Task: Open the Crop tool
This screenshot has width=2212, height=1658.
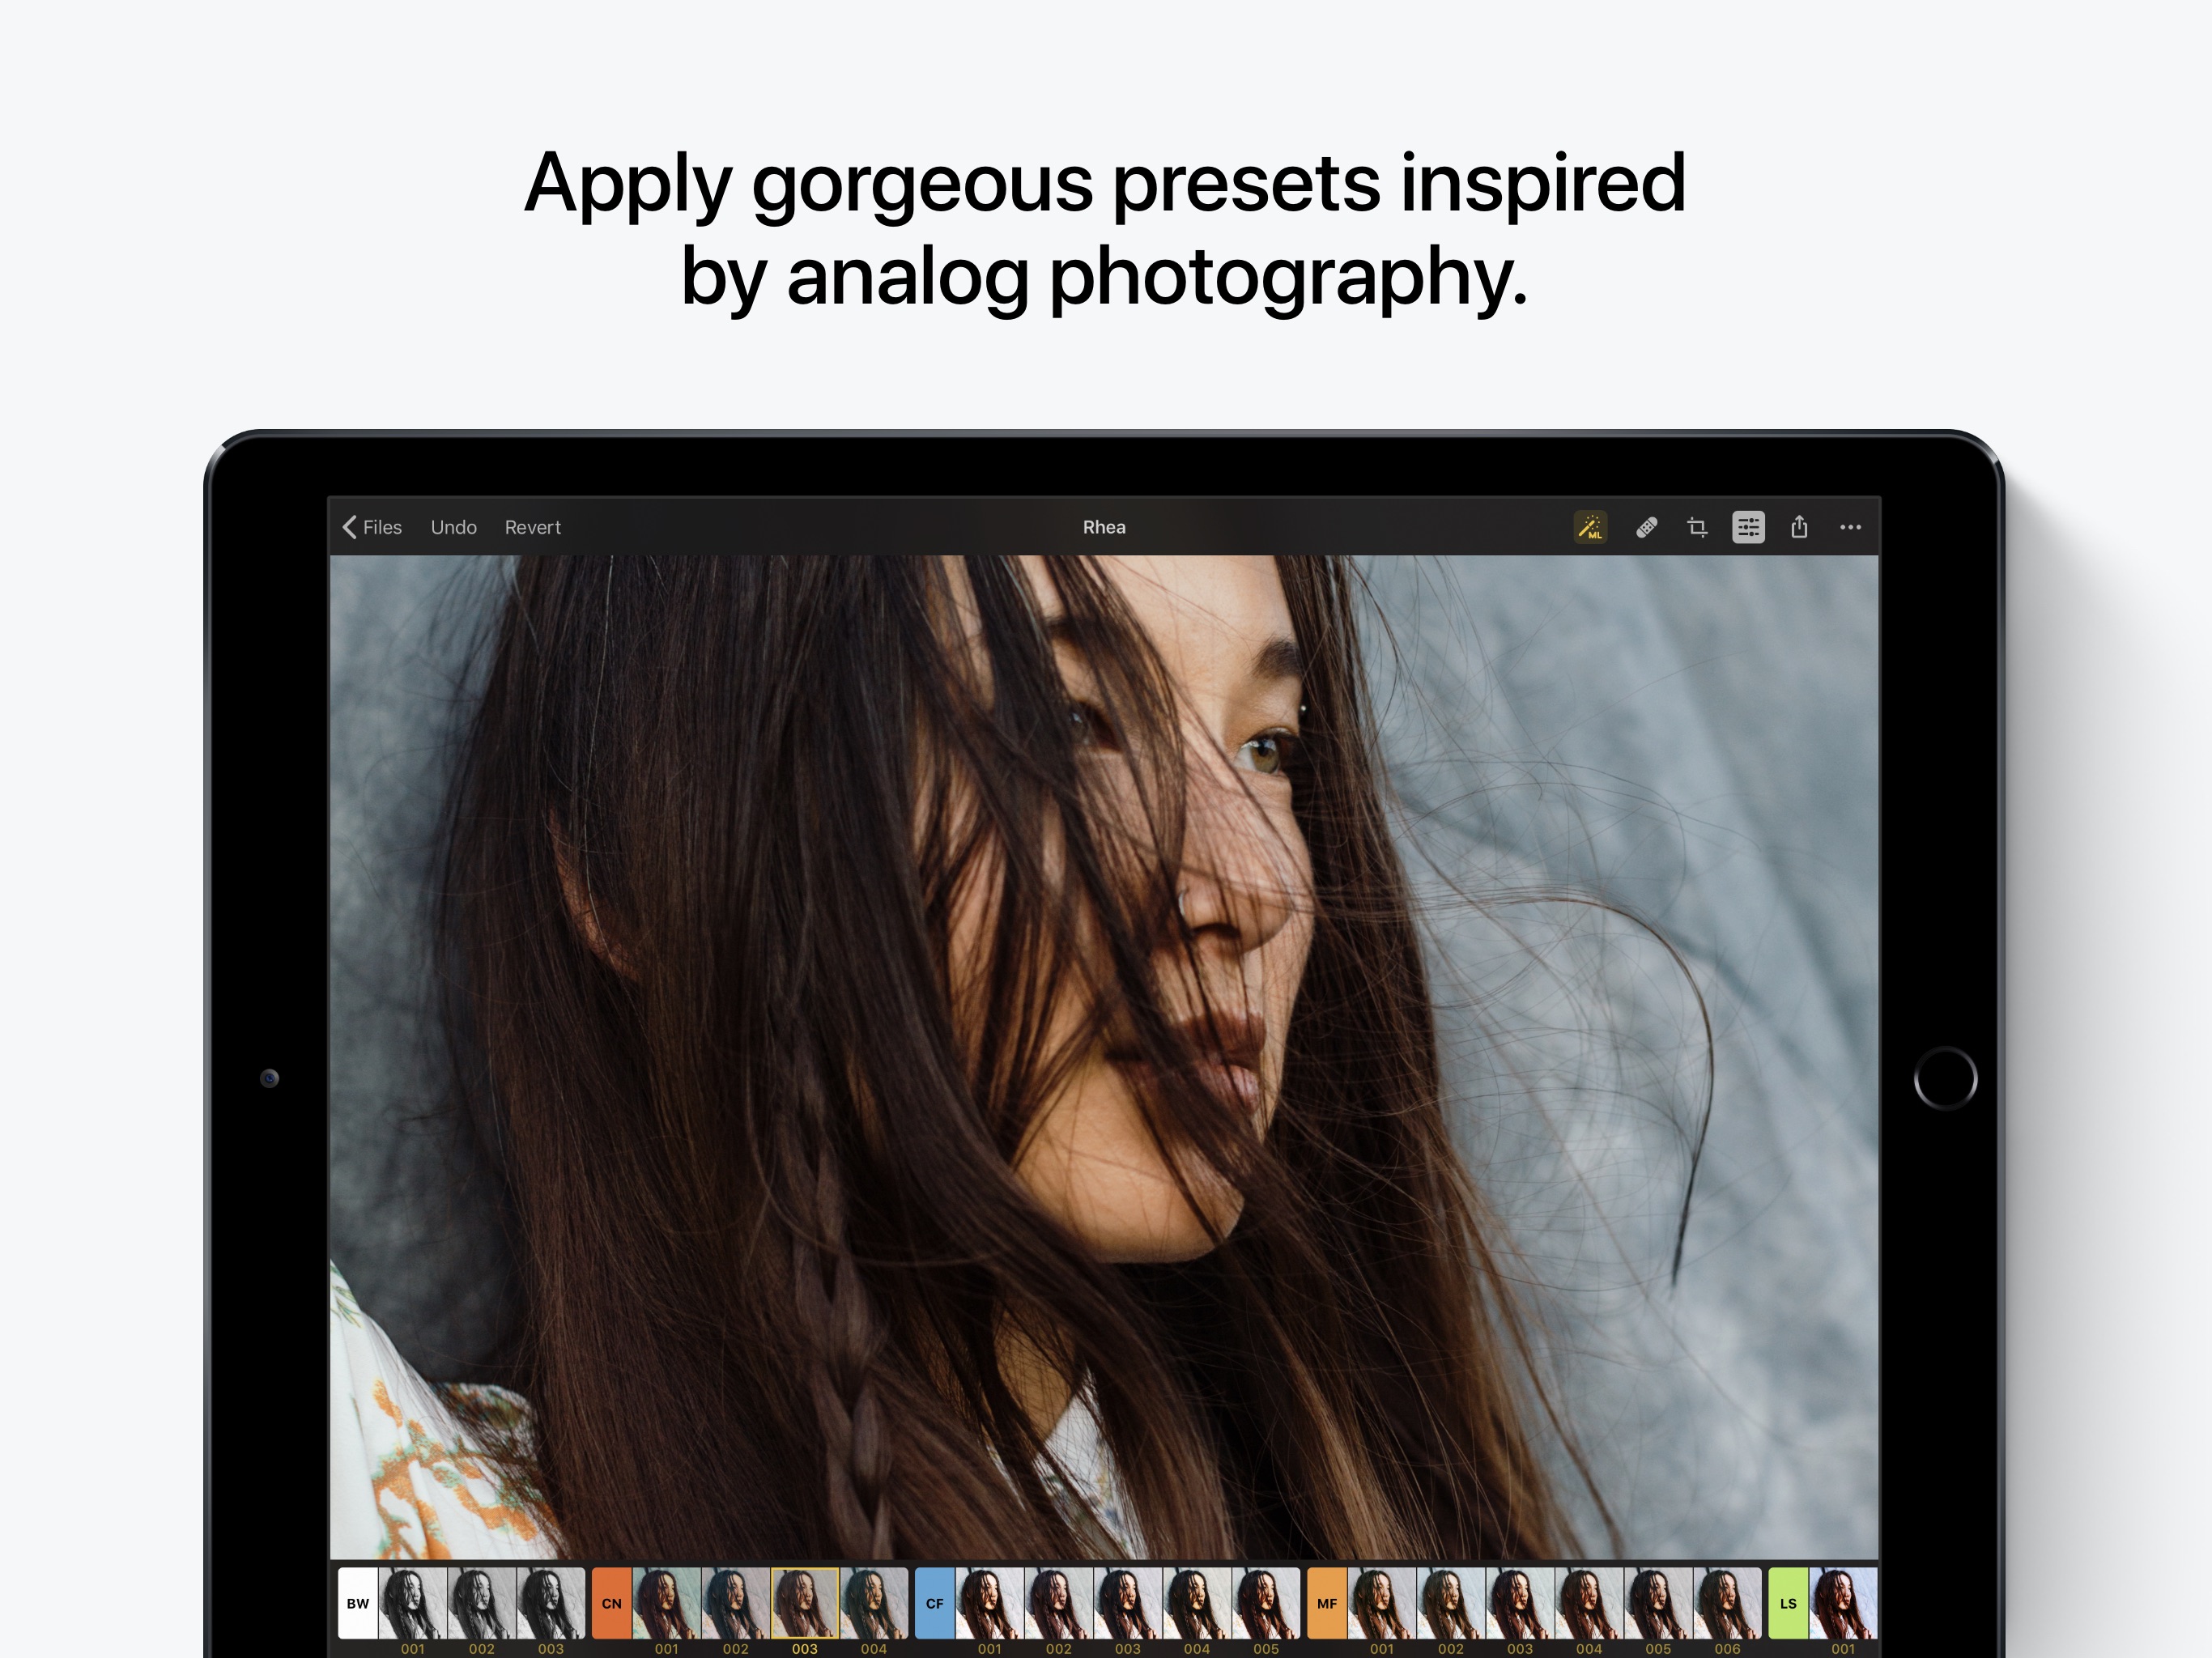Action: point(1697,527)
